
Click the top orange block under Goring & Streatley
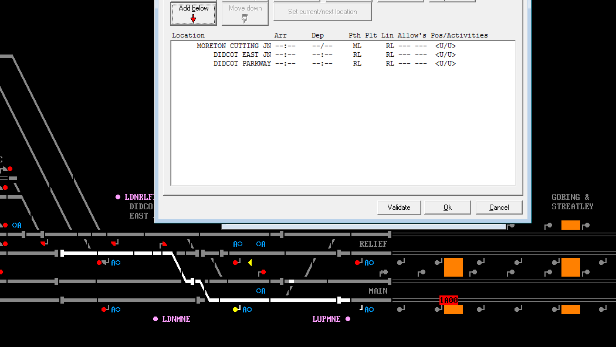(571, 225)
